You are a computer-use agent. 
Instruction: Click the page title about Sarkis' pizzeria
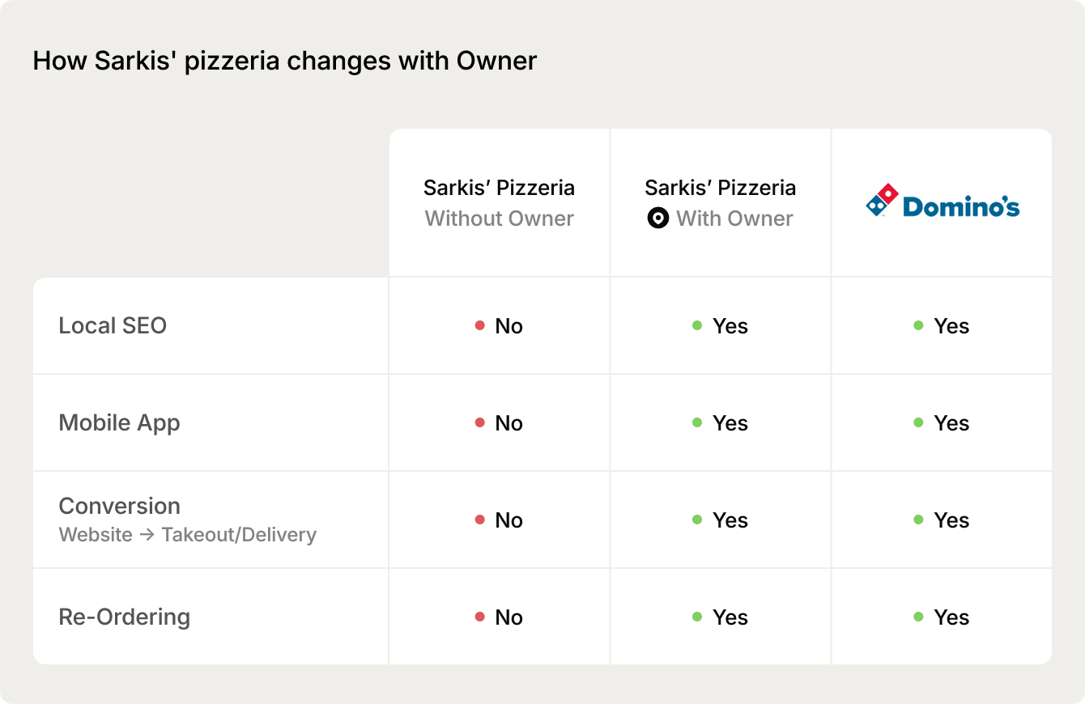[x=284, y=61]
